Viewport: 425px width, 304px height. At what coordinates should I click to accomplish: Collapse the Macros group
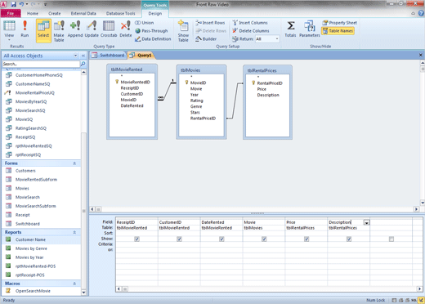click(x=74, y=284)
